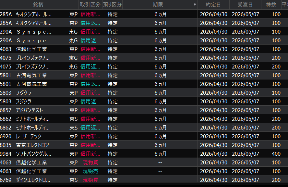Viewport: 288px width, 187px height.
Task: Select the ソフトバンクグループ stock name
Action: (x=33, y=154)
